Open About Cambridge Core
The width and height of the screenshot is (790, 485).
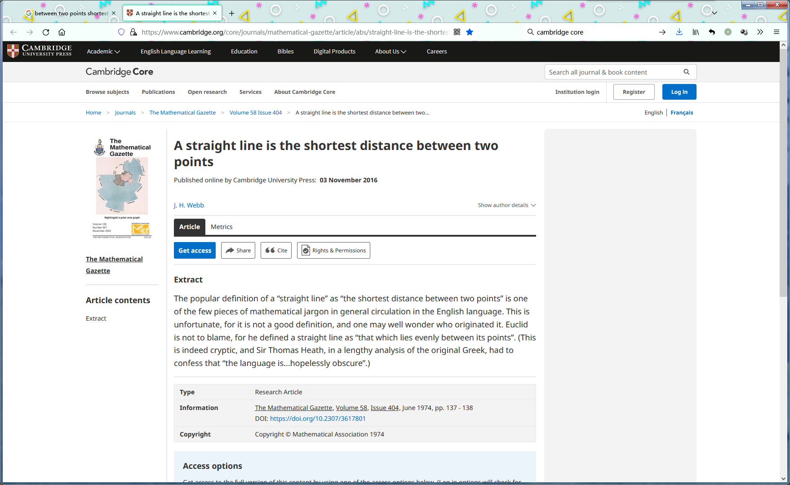tap(305, 92)
